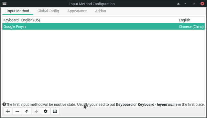
Task: Open configuration for selected input method gear
Action: tap(46, 111)
